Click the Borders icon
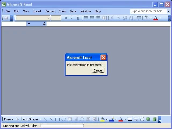 pos(146,18)
